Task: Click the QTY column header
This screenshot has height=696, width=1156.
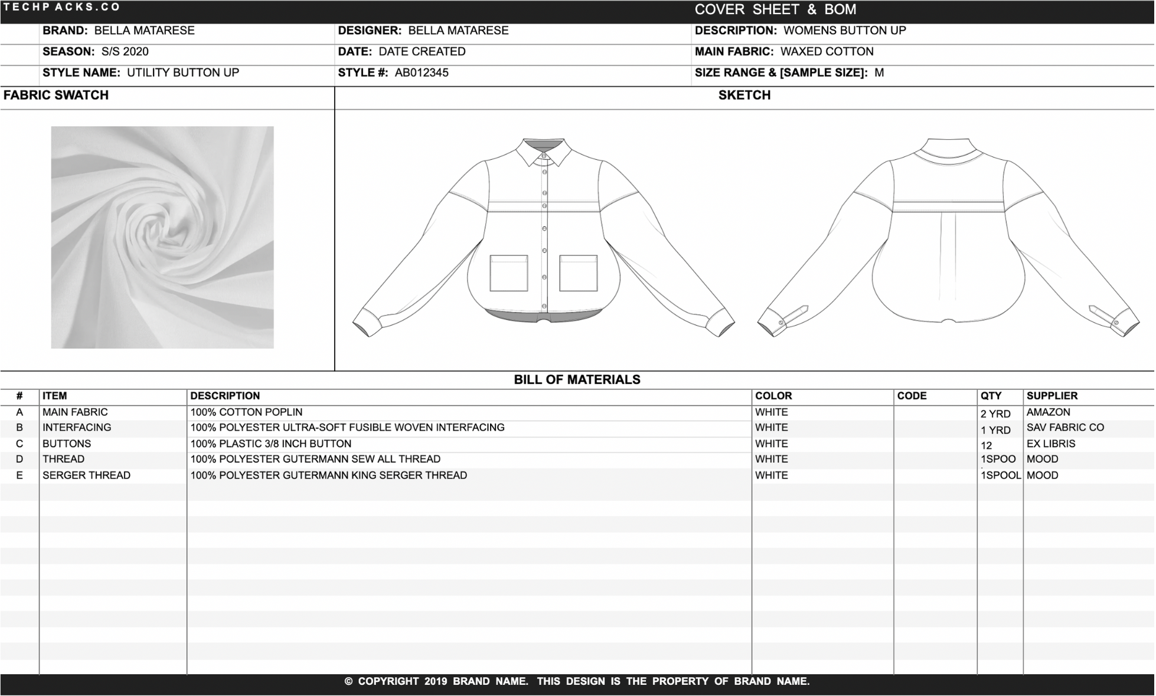Action: point(991,396)
